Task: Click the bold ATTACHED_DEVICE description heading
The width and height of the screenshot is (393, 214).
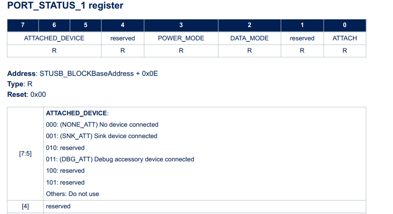Action: [x=77, y=113]
